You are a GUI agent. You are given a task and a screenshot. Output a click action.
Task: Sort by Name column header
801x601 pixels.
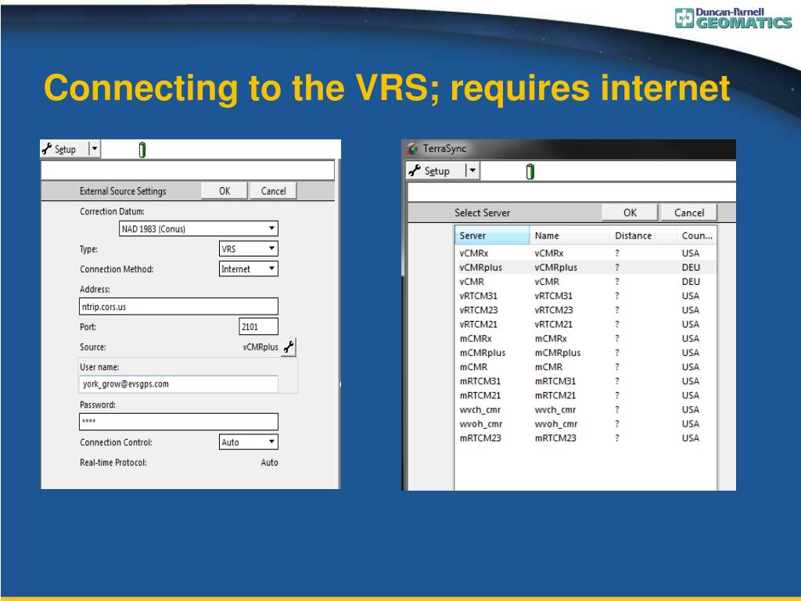[x=569, y=236]
